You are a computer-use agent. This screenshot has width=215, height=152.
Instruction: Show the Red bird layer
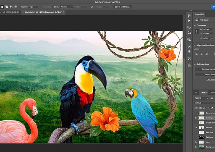196,133
